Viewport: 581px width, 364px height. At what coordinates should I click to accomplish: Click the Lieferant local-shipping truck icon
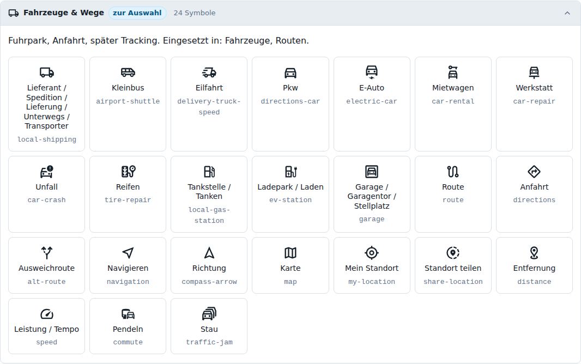point(47,72)
